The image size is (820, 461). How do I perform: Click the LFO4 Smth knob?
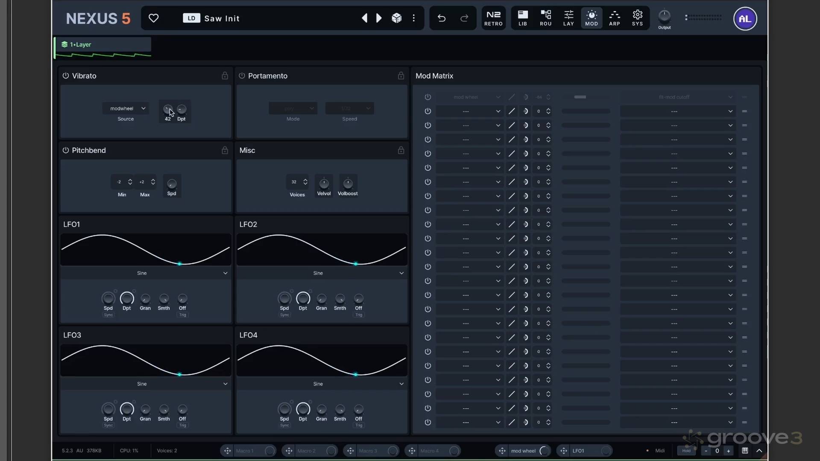(x=340, y=409)
